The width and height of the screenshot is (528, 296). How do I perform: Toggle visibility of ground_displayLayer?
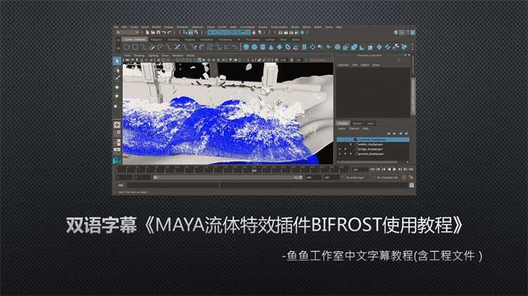[x=340, y=154]
